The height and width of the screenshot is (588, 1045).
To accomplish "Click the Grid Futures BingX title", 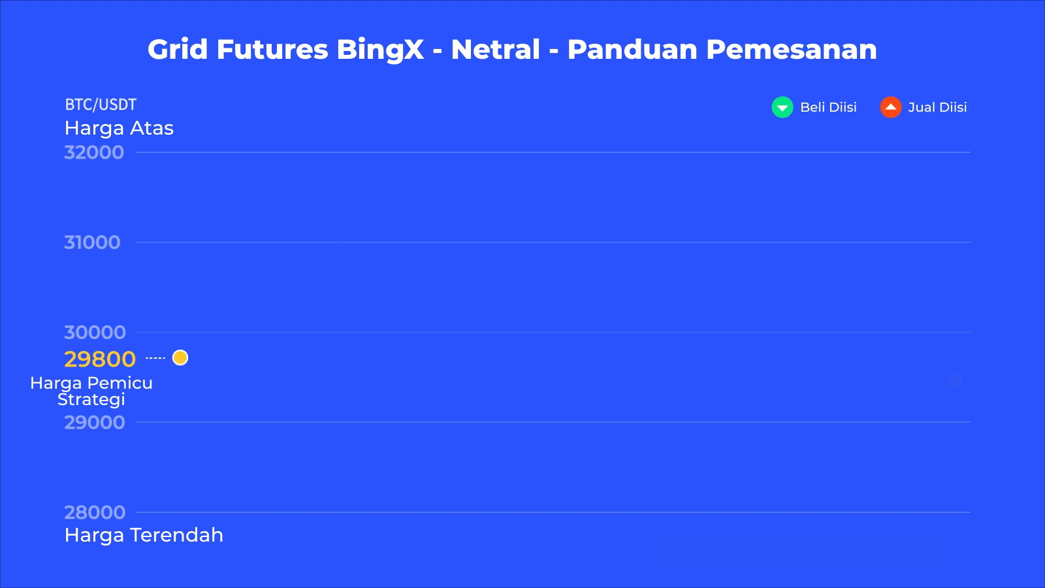I will tap(512, 49).
